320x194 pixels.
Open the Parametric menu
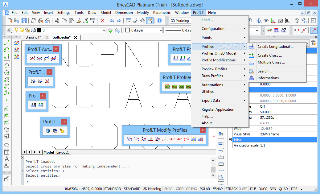[x=162, y=13]
